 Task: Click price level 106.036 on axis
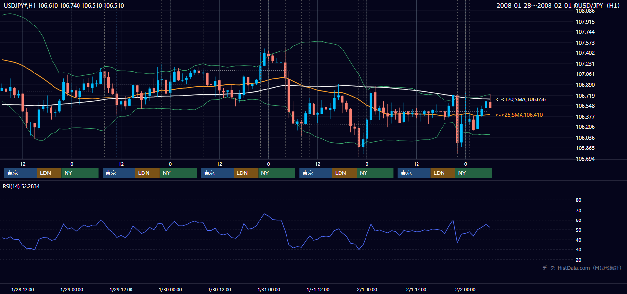tap(585, 138)
